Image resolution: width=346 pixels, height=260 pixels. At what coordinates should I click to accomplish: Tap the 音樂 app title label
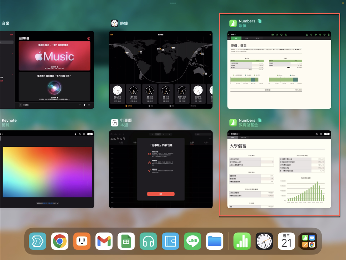6,23
